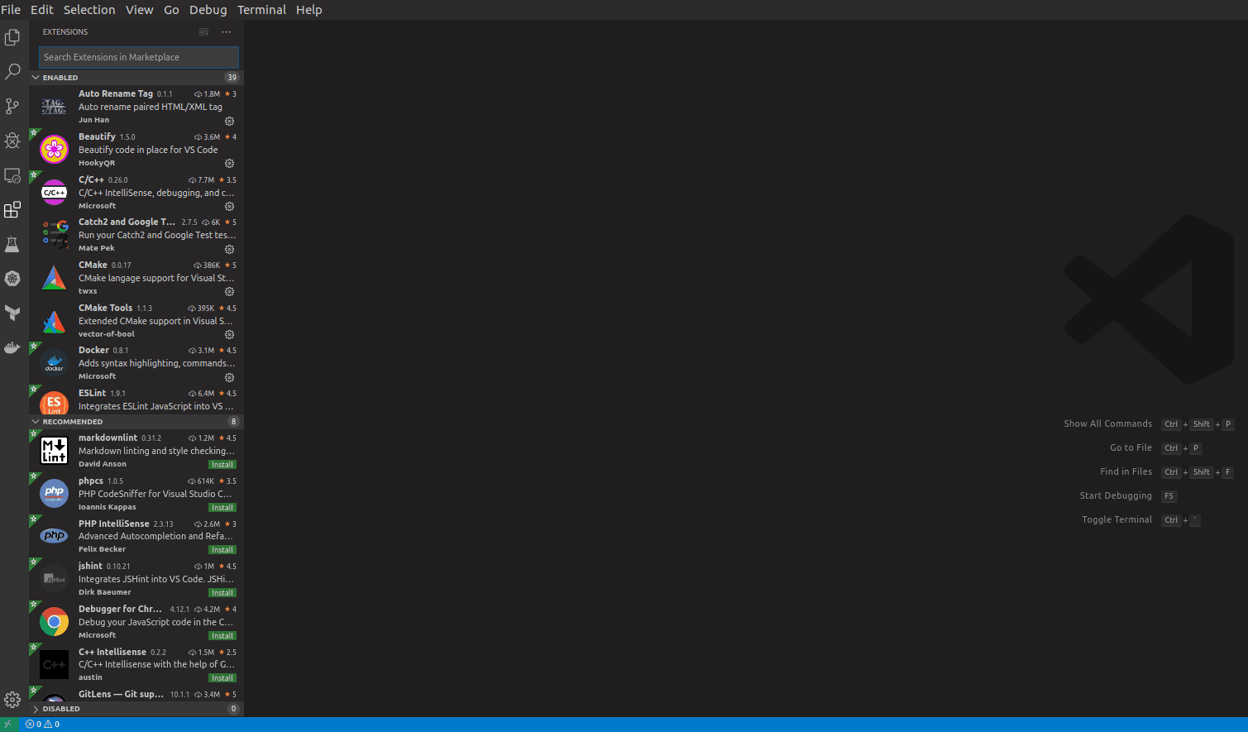This screenshot has width=1248, height=732.
Task: Open the Go menu
Action: pos(171,10)
